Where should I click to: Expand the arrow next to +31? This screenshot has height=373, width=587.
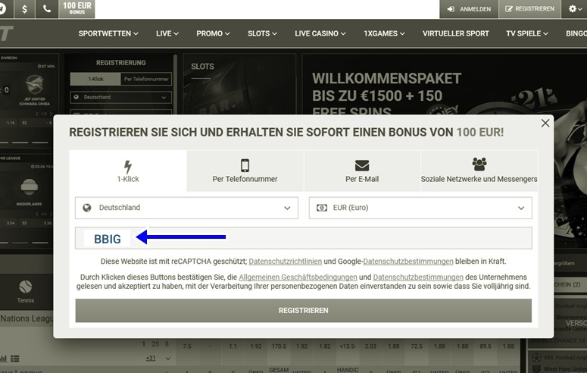(x=168, y=359)
